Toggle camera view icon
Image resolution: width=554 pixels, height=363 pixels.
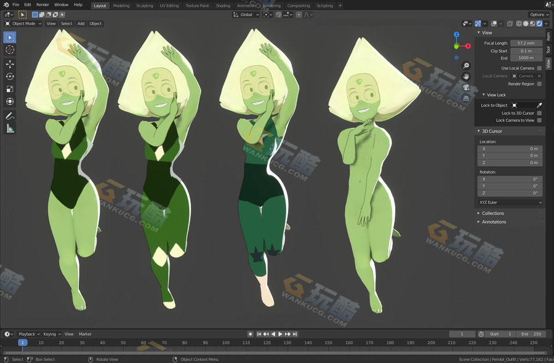(466, 87)
